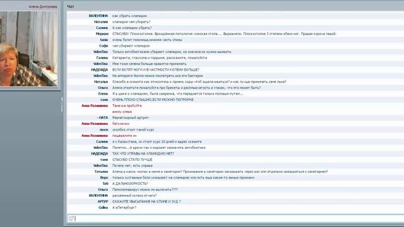
Task: Click sender name Tati
Action: coord(105,183)
